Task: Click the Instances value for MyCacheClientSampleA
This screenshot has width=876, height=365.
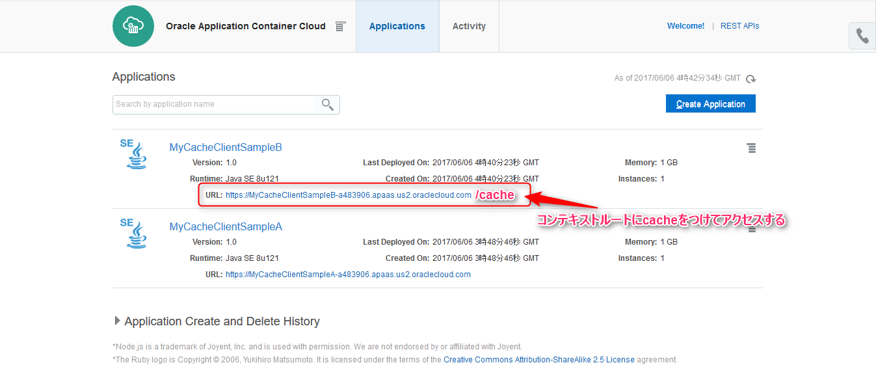Action: click(x=662, y=258)
